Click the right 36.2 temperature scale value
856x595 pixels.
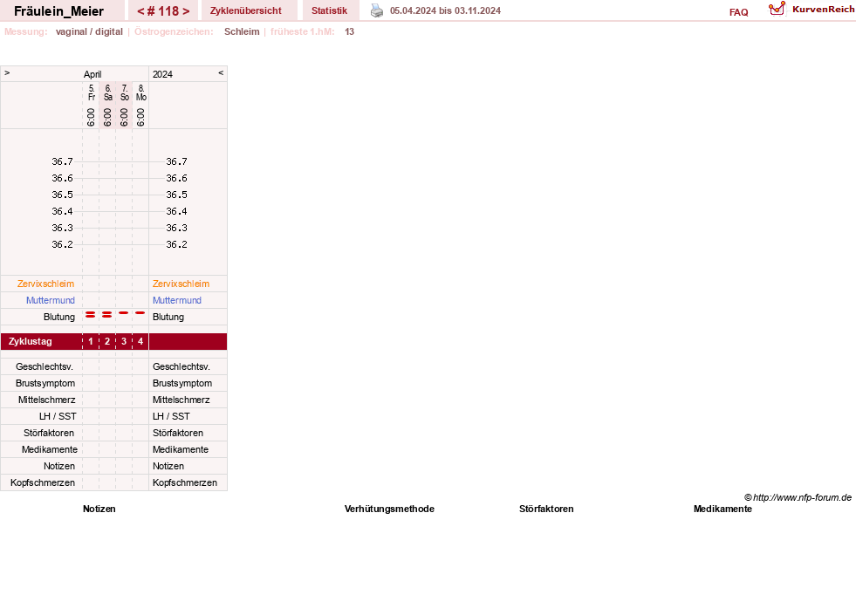(176, 244)
